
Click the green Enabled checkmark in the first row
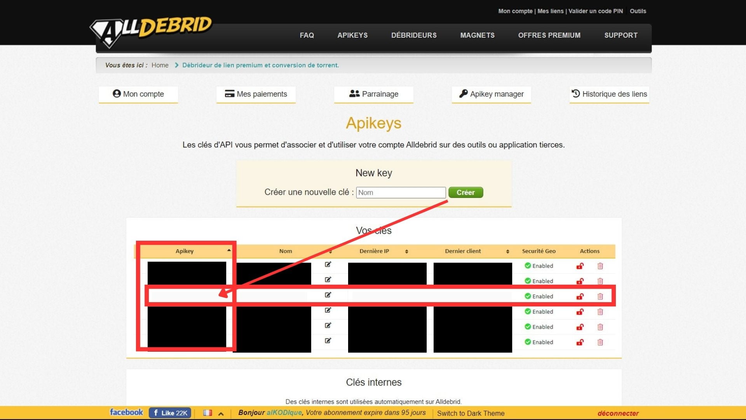pos(528,266)
